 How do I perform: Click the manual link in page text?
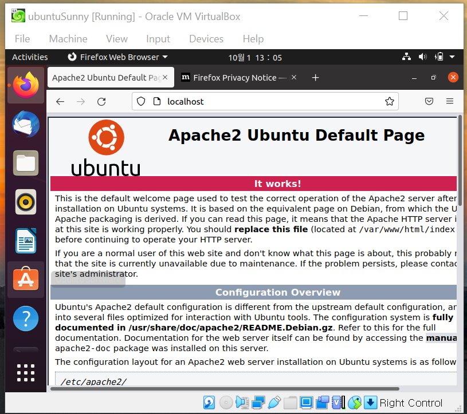441,338
